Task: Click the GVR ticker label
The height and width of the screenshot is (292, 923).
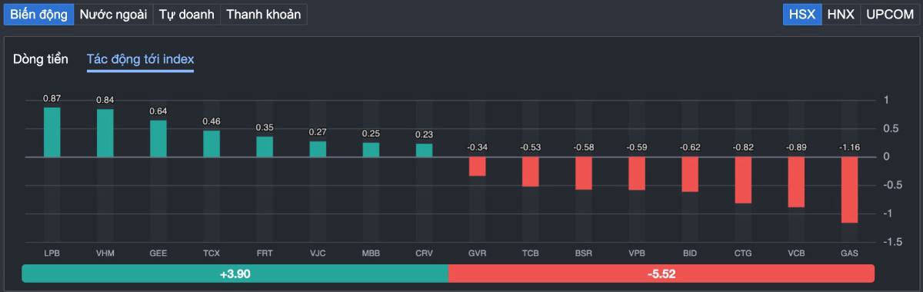Action: coord(478,253)
